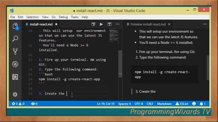218x122 pixels.
Task: Click 'You'll need a Node >= 6 installed.' in preview
Action: tap(166, 43)
